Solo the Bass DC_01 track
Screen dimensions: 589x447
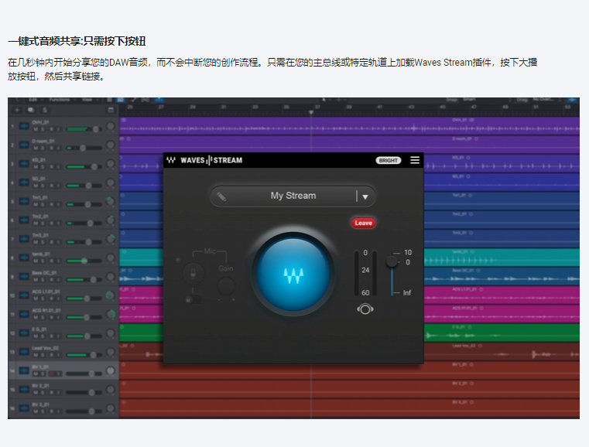tap(43, 280)
